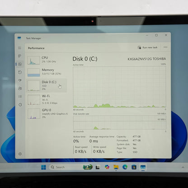The width and height of the screenshot is (188, 188).
Task: Open the Services page sidebar icon
Action: (x=20, y=104)
